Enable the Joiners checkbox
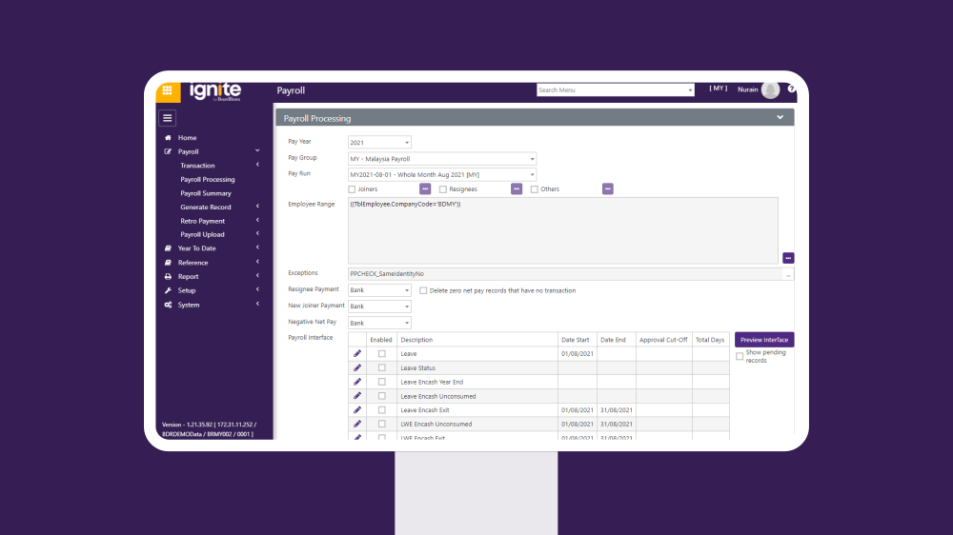The image size is (953, 535). pos(352,189)
